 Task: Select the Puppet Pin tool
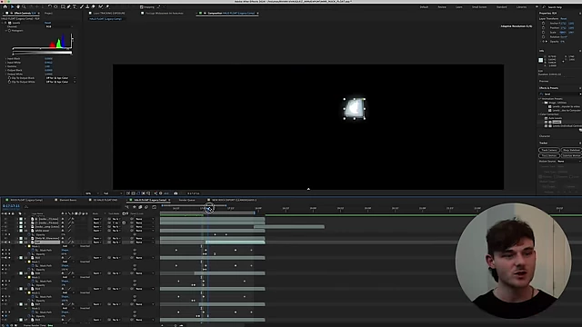point(107,6)
